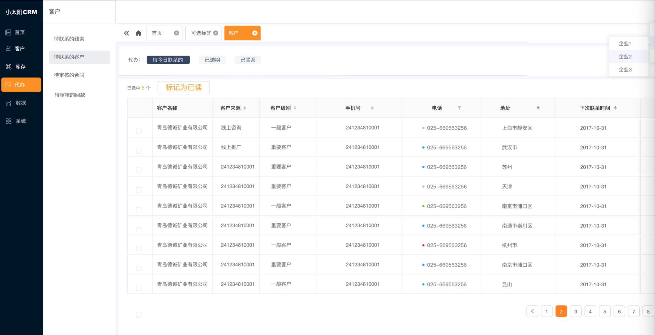Image resolution: width=655 pixels, height=335 pixels.
Task: Close the 可选标签 tab
Action: 216,33
